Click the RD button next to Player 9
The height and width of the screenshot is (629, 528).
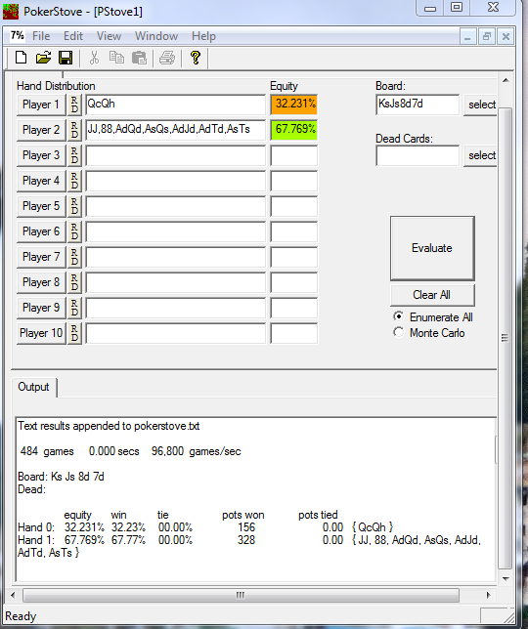74,308
